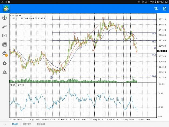This screenshot has height=127, width=169.
Task: Tap the 28 Nov 2016 date label
Action: click(x=144, y=120)
